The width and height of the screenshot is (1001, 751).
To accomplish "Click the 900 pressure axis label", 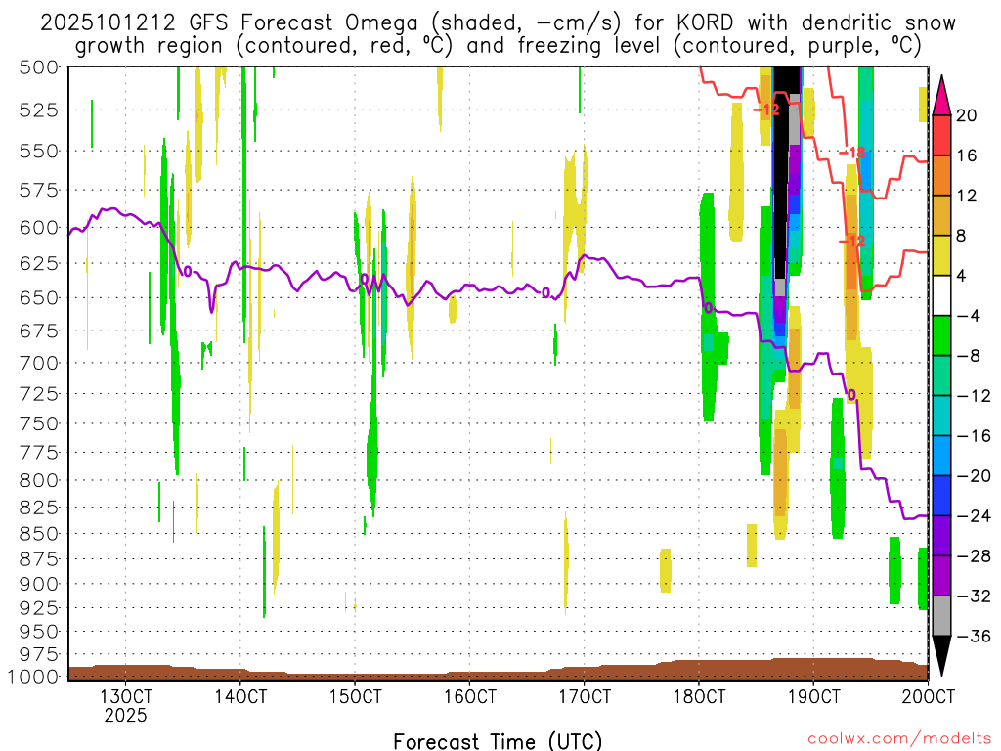I will click(x=38, y=584).
